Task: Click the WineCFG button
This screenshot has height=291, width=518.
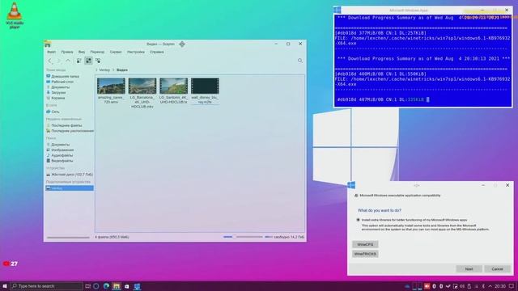Action: pyautogui.click(x=365, y=244)
